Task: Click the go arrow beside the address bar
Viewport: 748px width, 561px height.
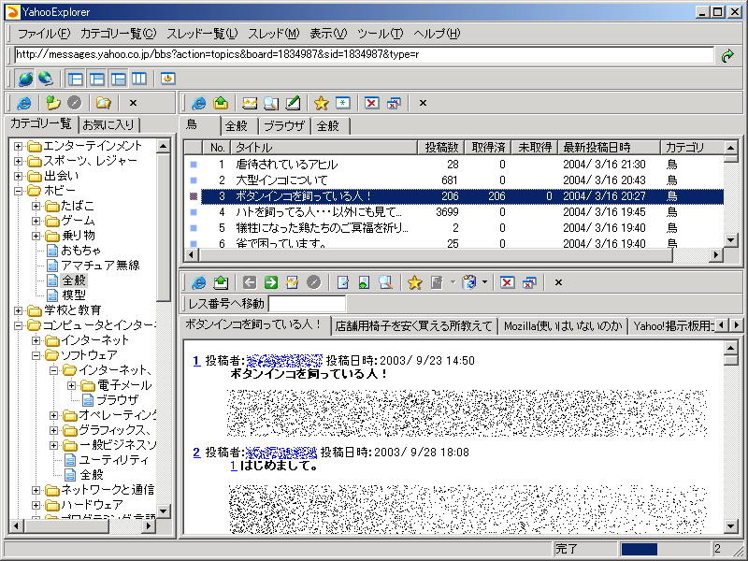Action: point(727,56)
